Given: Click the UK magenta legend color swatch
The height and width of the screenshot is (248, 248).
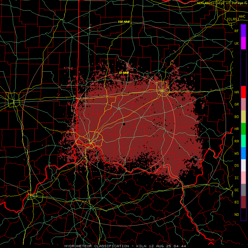Looking at the screenshot, I should click(x=243, y=43).
